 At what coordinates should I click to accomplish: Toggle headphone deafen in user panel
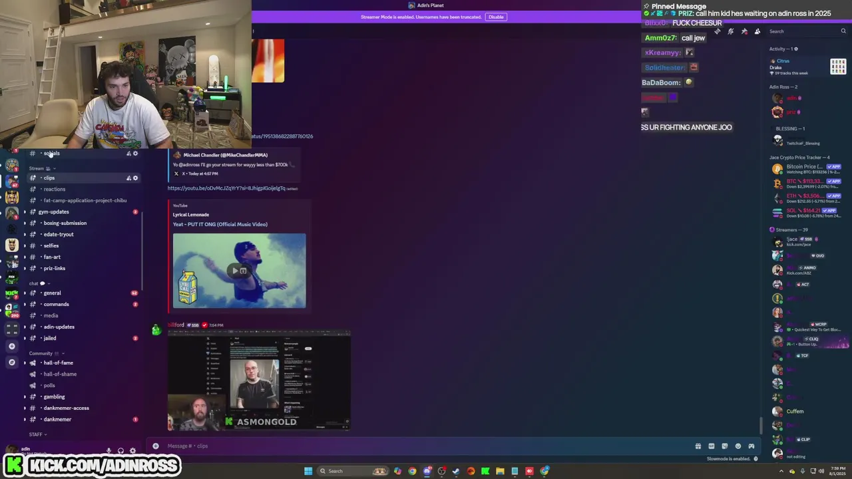[121, 450]
